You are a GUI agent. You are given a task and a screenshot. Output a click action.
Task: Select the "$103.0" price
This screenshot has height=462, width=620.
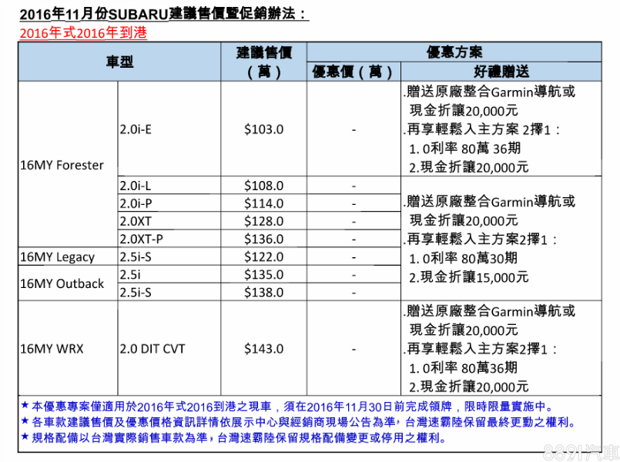point(263,129)
